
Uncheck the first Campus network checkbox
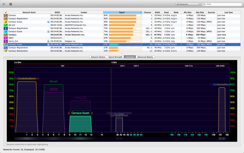coord(5,16)
